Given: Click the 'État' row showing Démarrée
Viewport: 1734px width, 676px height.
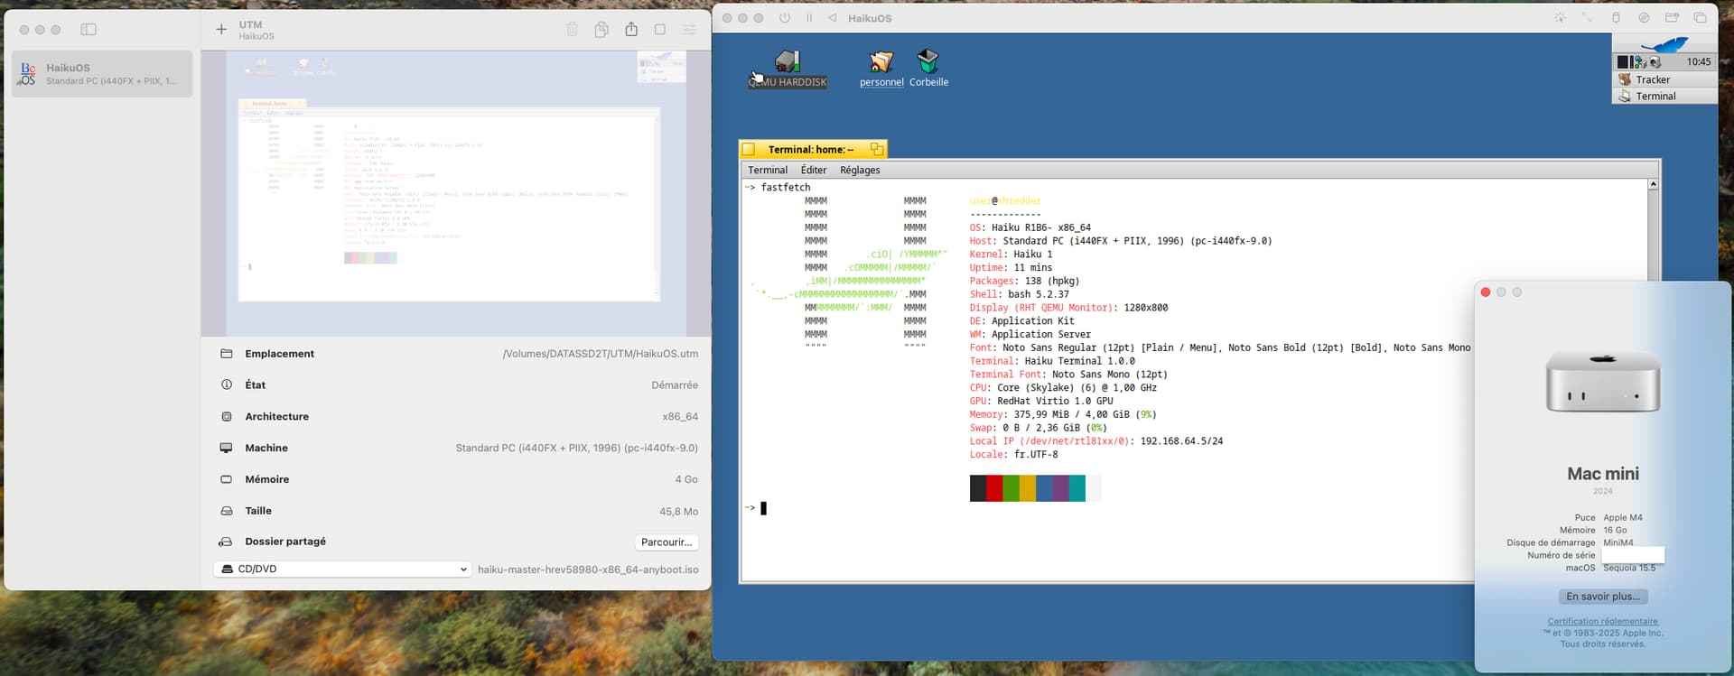Looking at the screenshot, I should 459,385.
